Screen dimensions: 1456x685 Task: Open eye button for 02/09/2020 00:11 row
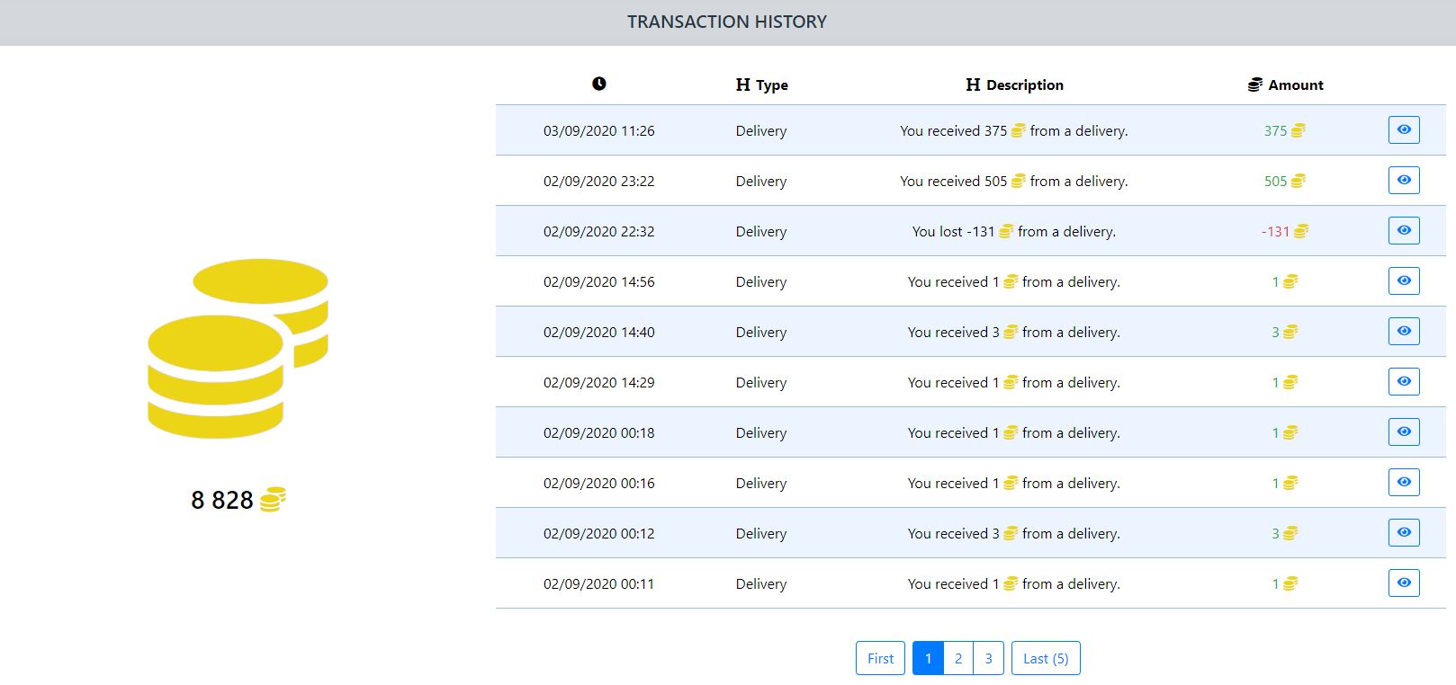[x=1403, y=583]
